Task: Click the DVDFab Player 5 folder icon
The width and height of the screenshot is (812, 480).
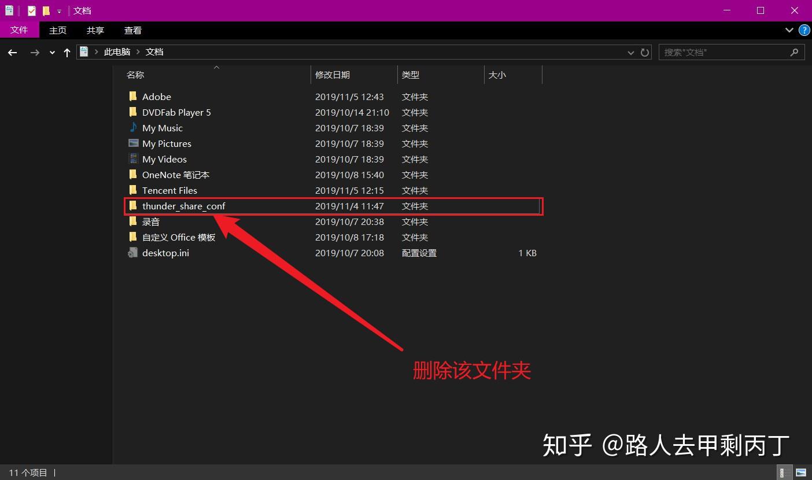Action: point(133,112)
